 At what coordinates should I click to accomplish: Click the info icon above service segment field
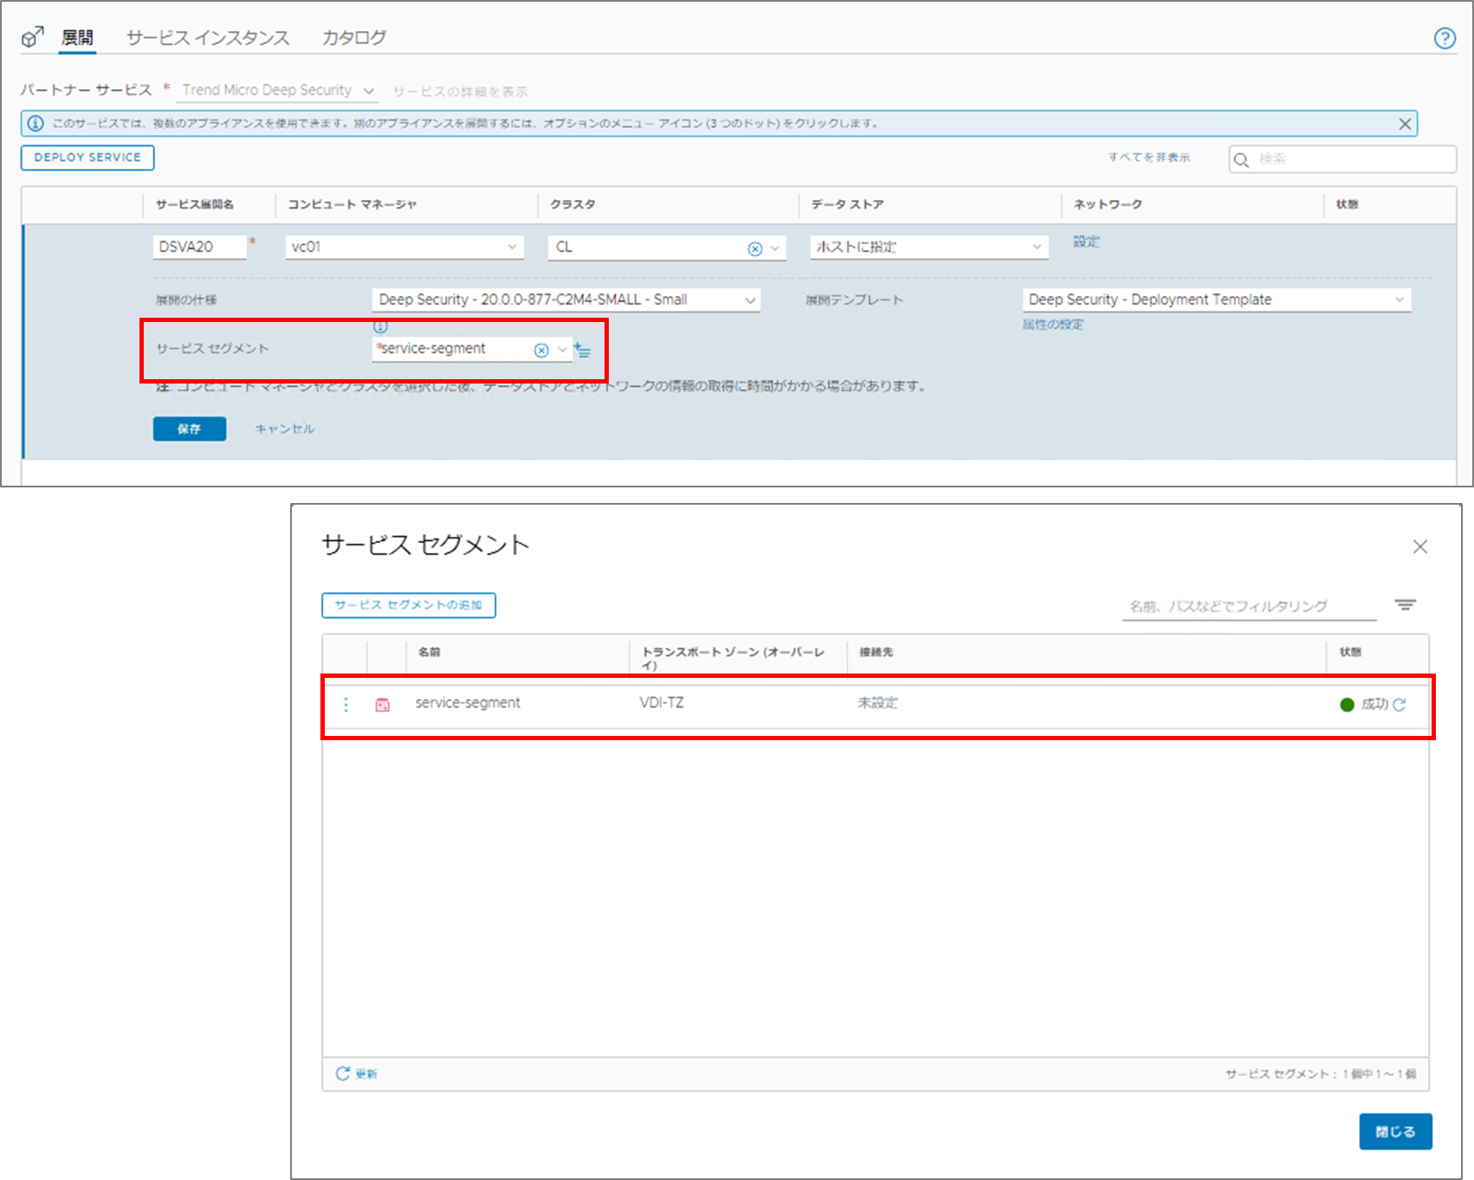[380, 326]
